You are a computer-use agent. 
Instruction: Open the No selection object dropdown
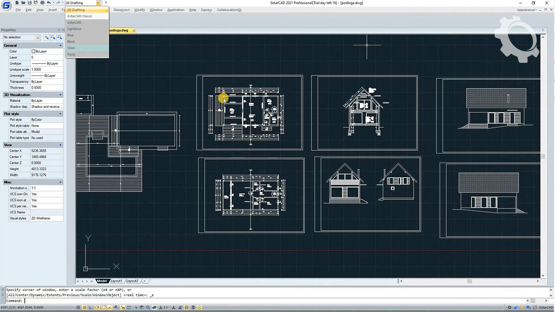(22, 38)
